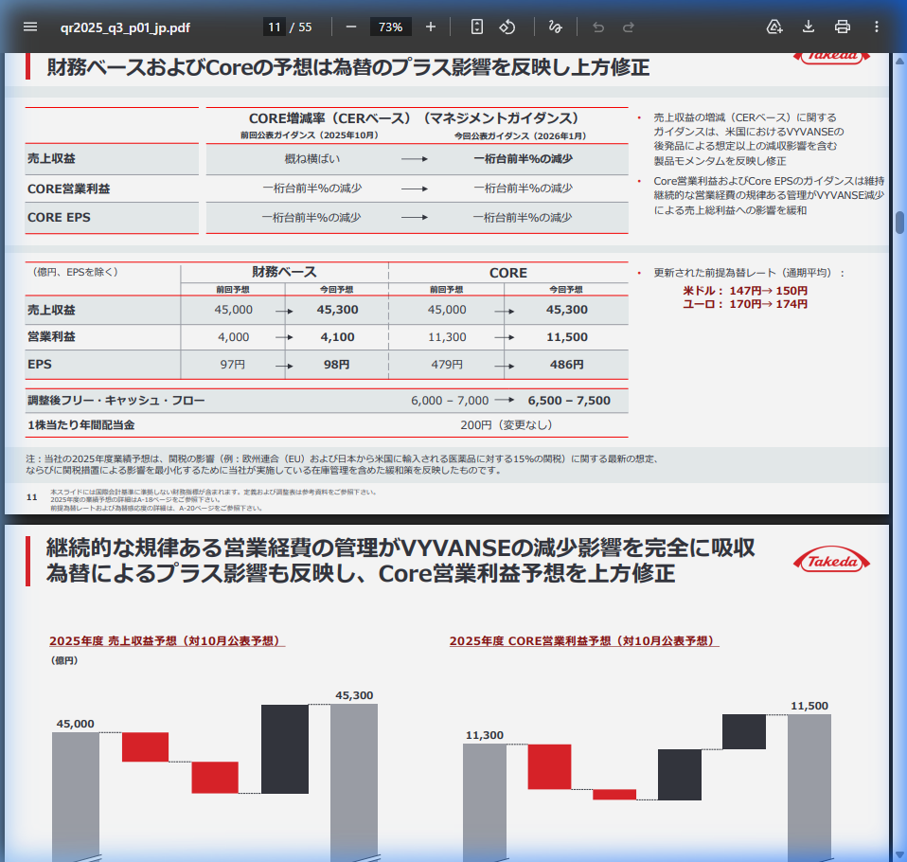Click the '486円' CORE EPS value
This screenshot has width=907, height=862.
pos(567,365)
